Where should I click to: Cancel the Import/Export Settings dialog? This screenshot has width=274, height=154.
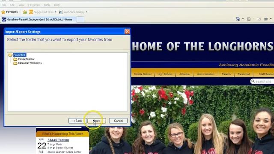[118, 121]
